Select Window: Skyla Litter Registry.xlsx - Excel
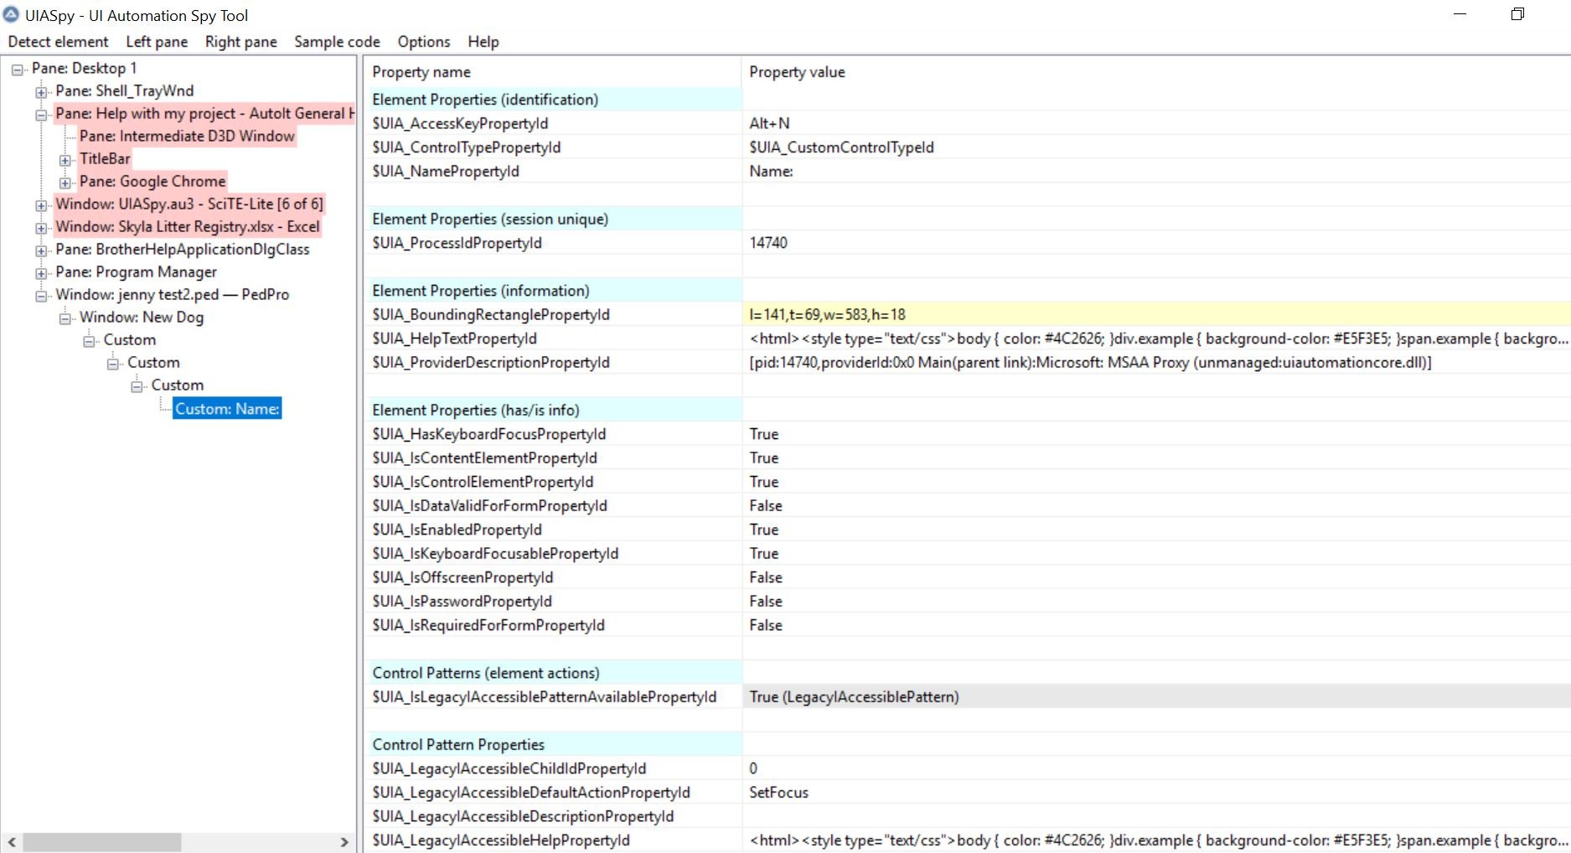The height and width of the screenshot is (853, 1571). point(187,226)
